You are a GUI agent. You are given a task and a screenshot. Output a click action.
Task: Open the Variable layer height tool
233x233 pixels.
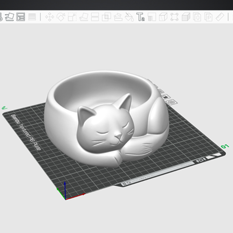[x=32, y=17]
